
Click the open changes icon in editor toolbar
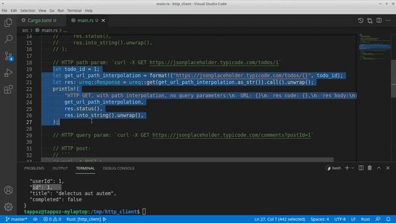[x=370, y=20]
